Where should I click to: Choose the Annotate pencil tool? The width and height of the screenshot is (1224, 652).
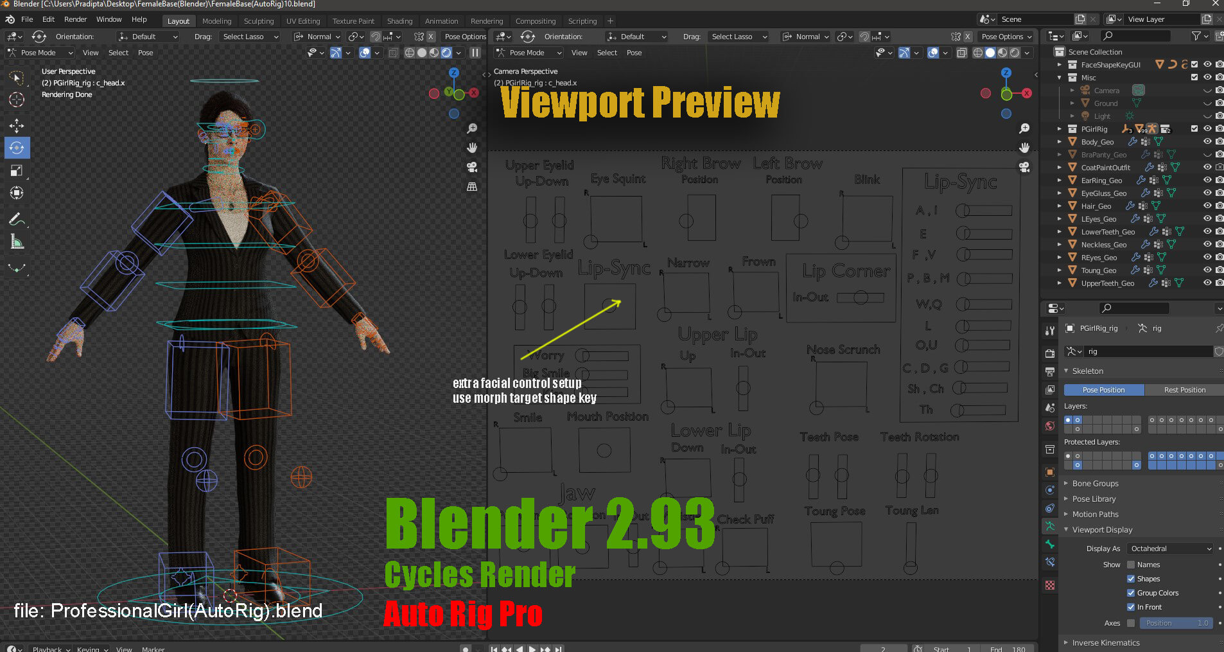tap(17, 219)
